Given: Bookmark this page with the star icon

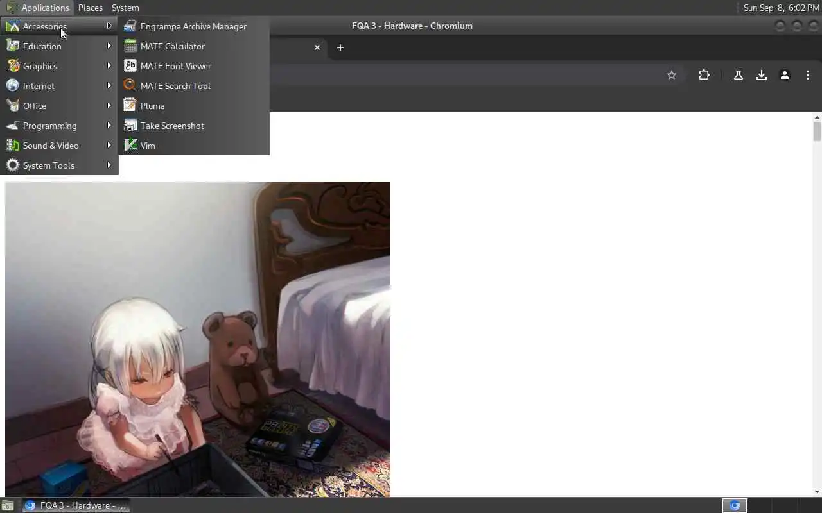Looking at the screenshot, I should pyautogui.click(x=672, y=75).
